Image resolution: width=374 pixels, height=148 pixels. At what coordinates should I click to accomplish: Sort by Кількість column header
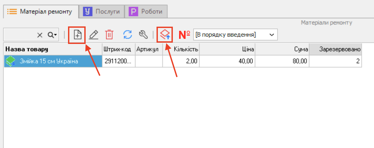[181, 49]
